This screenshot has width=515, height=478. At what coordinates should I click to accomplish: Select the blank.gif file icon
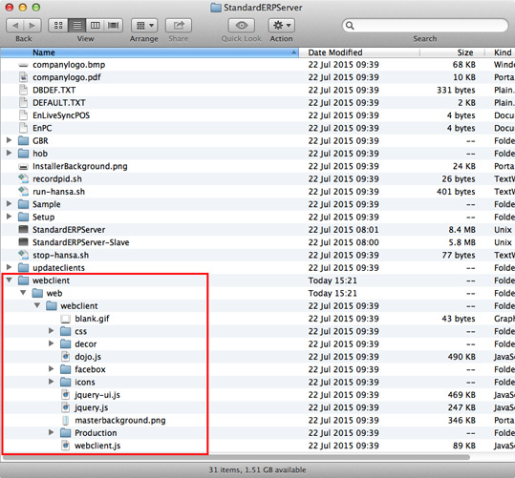[x=65, y=319]
